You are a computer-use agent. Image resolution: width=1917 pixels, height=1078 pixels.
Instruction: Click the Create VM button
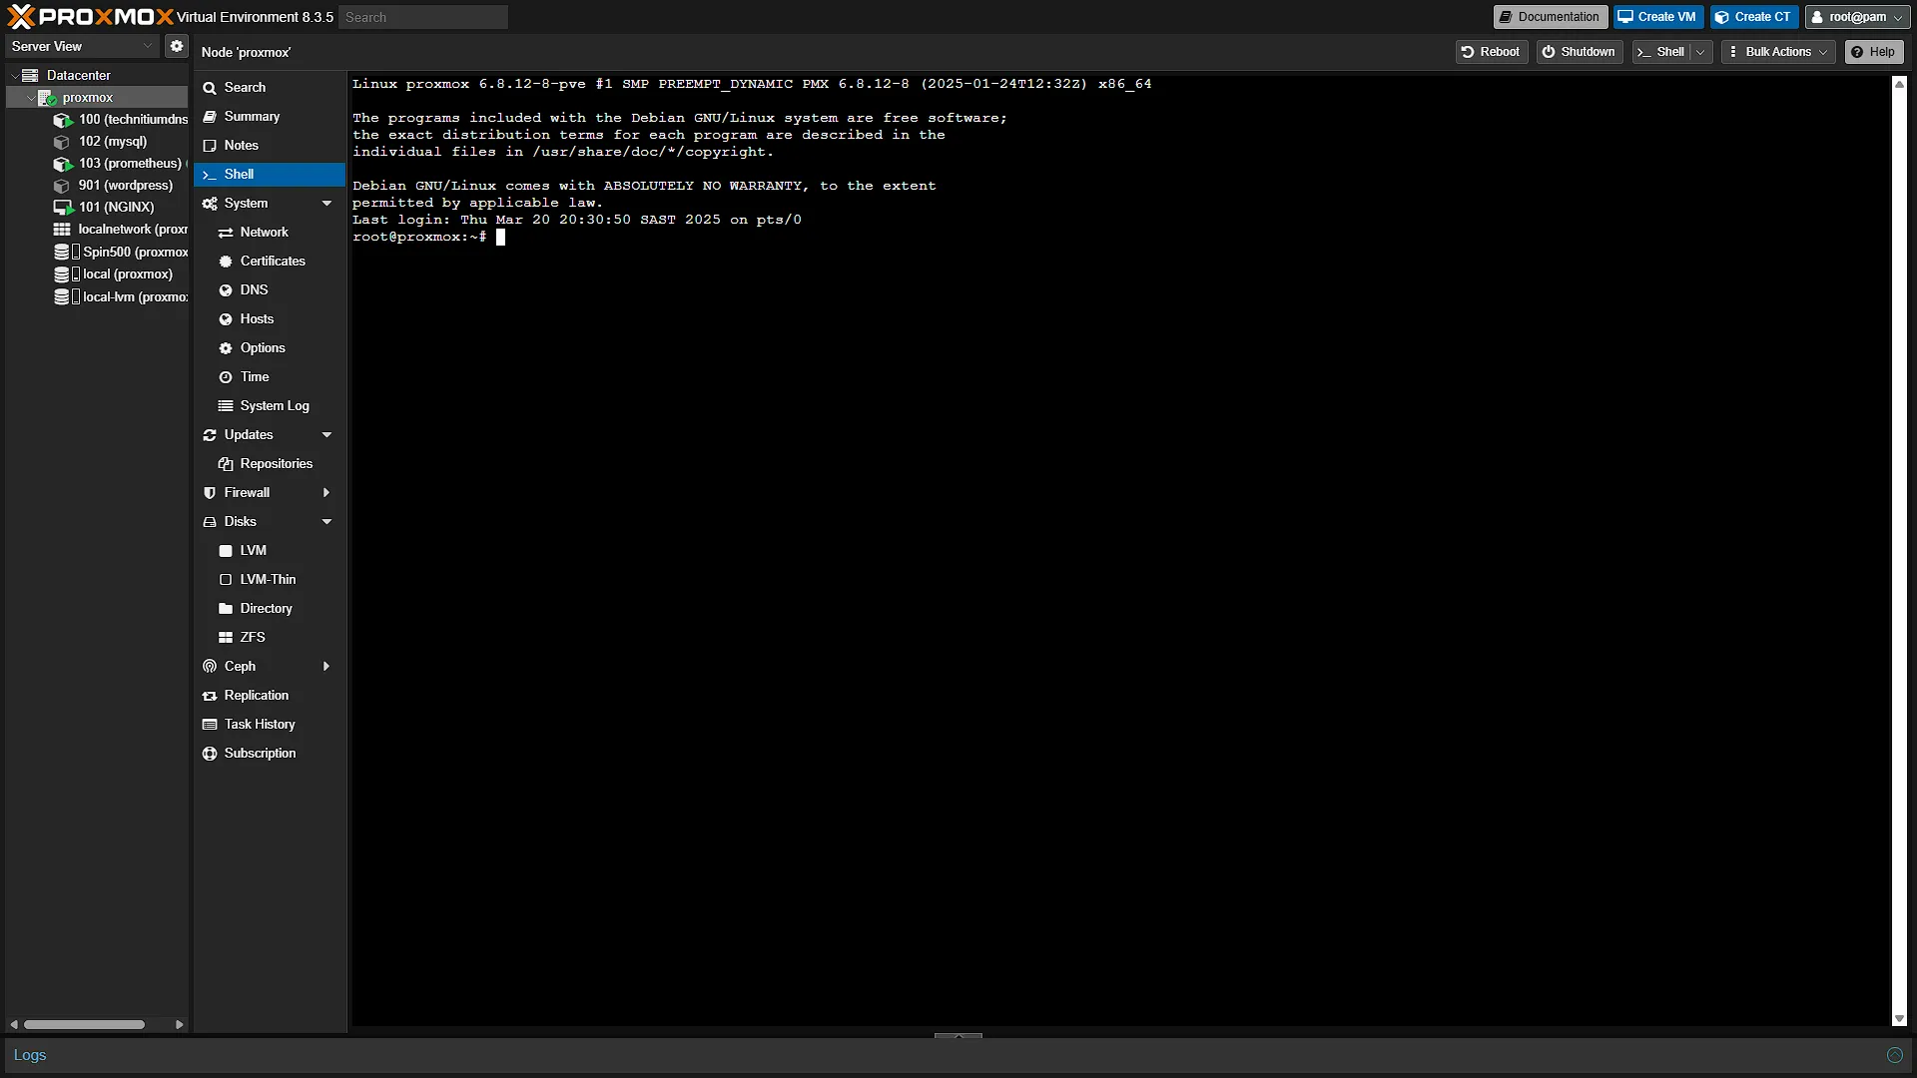point(1657,17)
